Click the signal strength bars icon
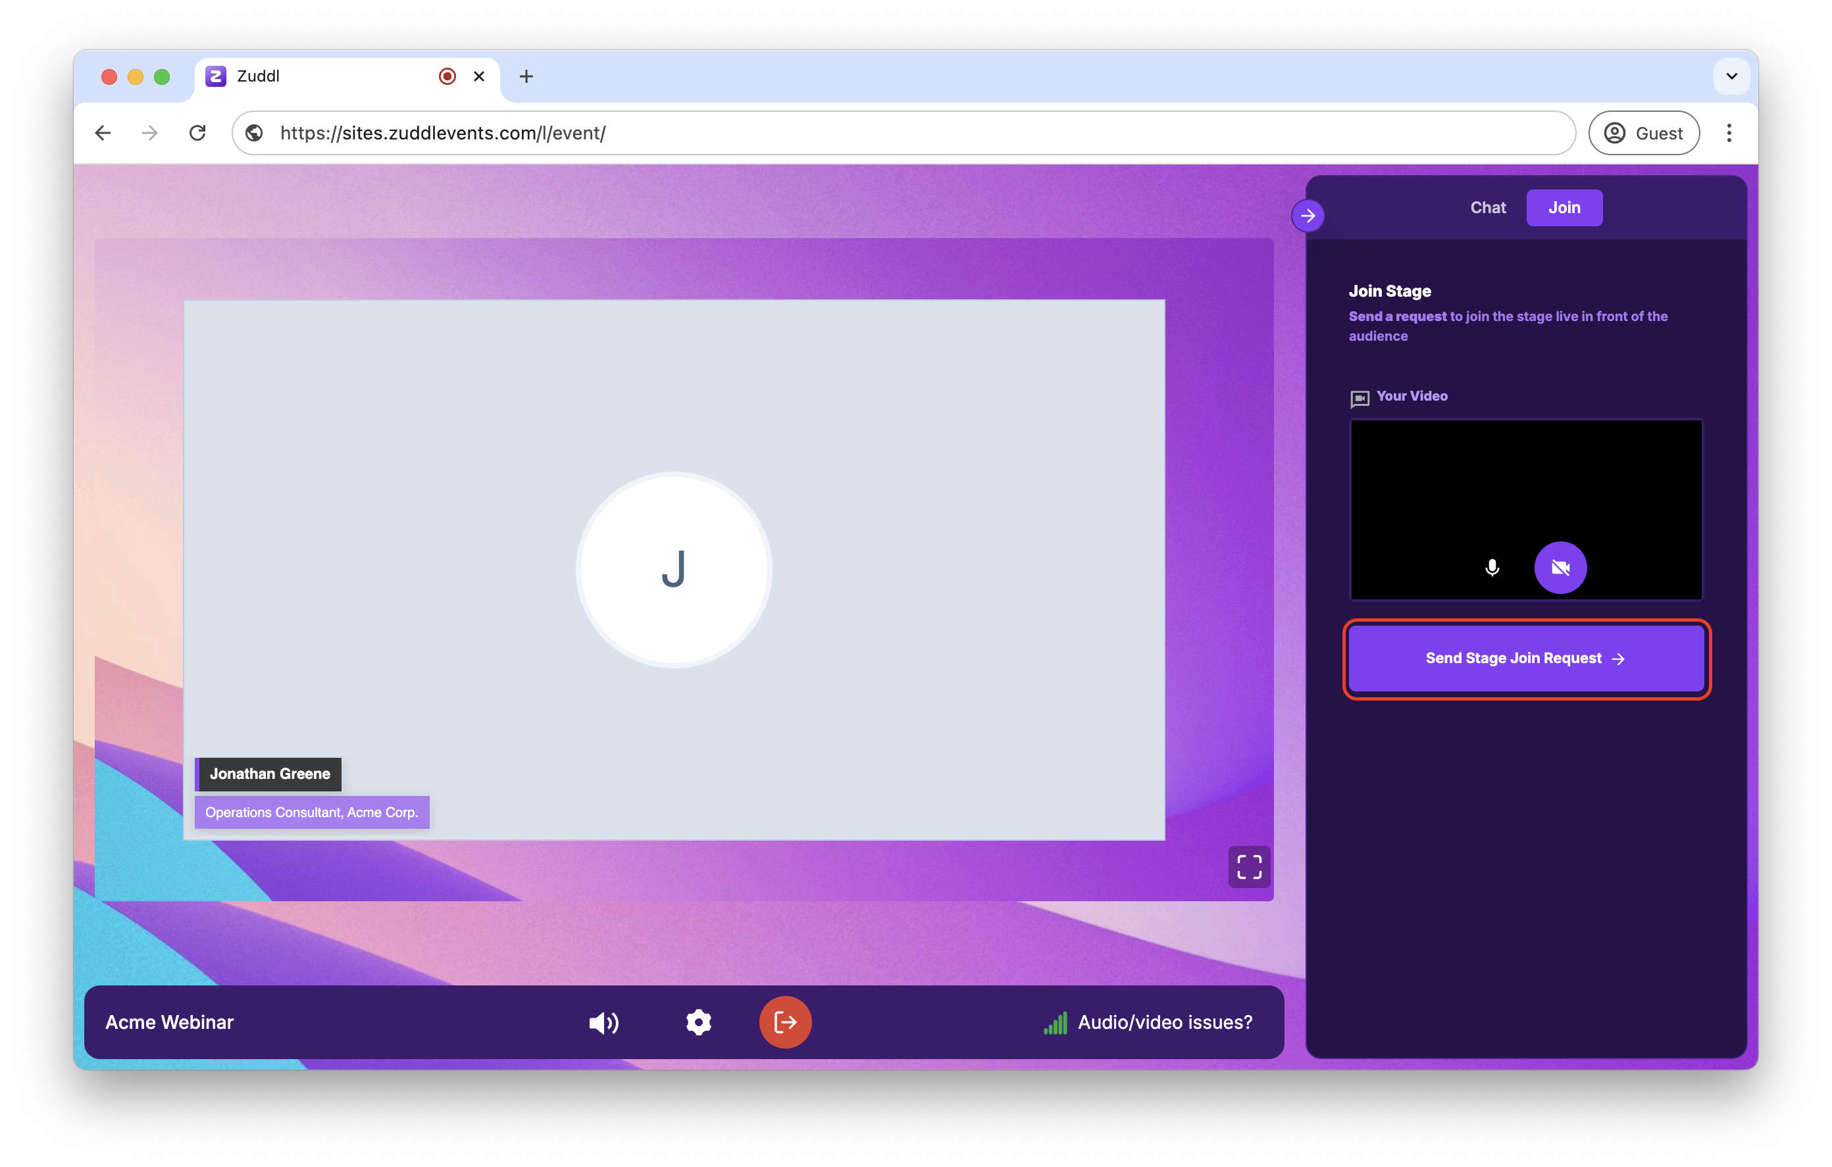The height and width of the screenshot is (1167, 1832). pos(1056,1023)
